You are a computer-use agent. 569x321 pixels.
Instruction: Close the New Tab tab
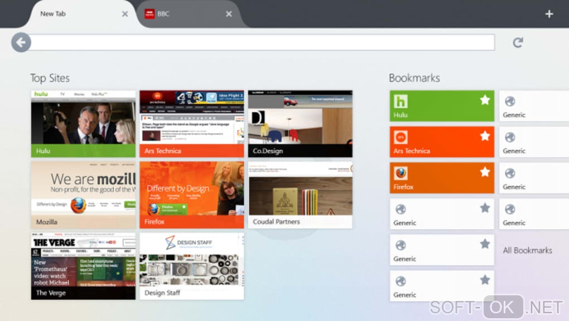point(125,14)
